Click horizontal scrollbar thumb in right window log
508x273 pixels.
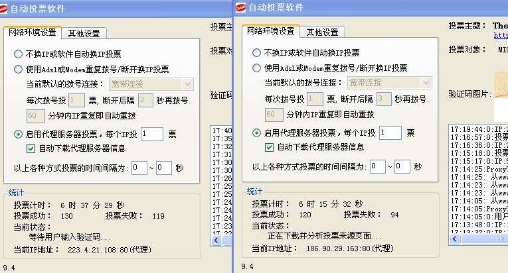click(484, 239)
